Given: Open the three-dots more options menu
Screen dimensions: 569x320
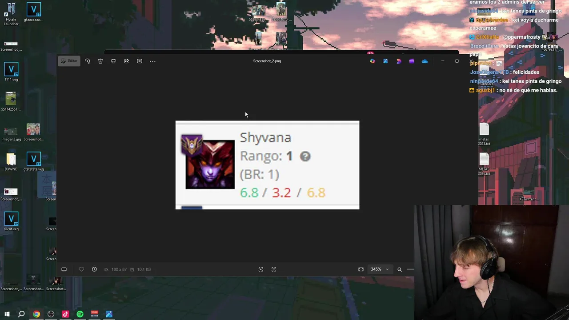Looking at the screenshot, I should 152,61.
